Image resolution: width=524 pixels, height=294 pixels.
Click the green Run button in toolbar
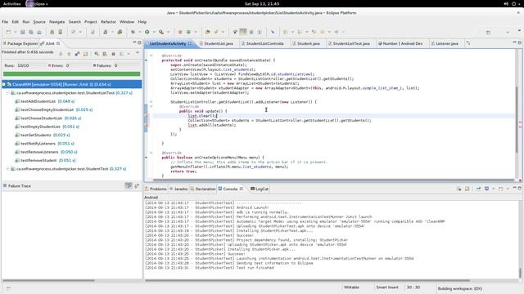pos(147,32)
